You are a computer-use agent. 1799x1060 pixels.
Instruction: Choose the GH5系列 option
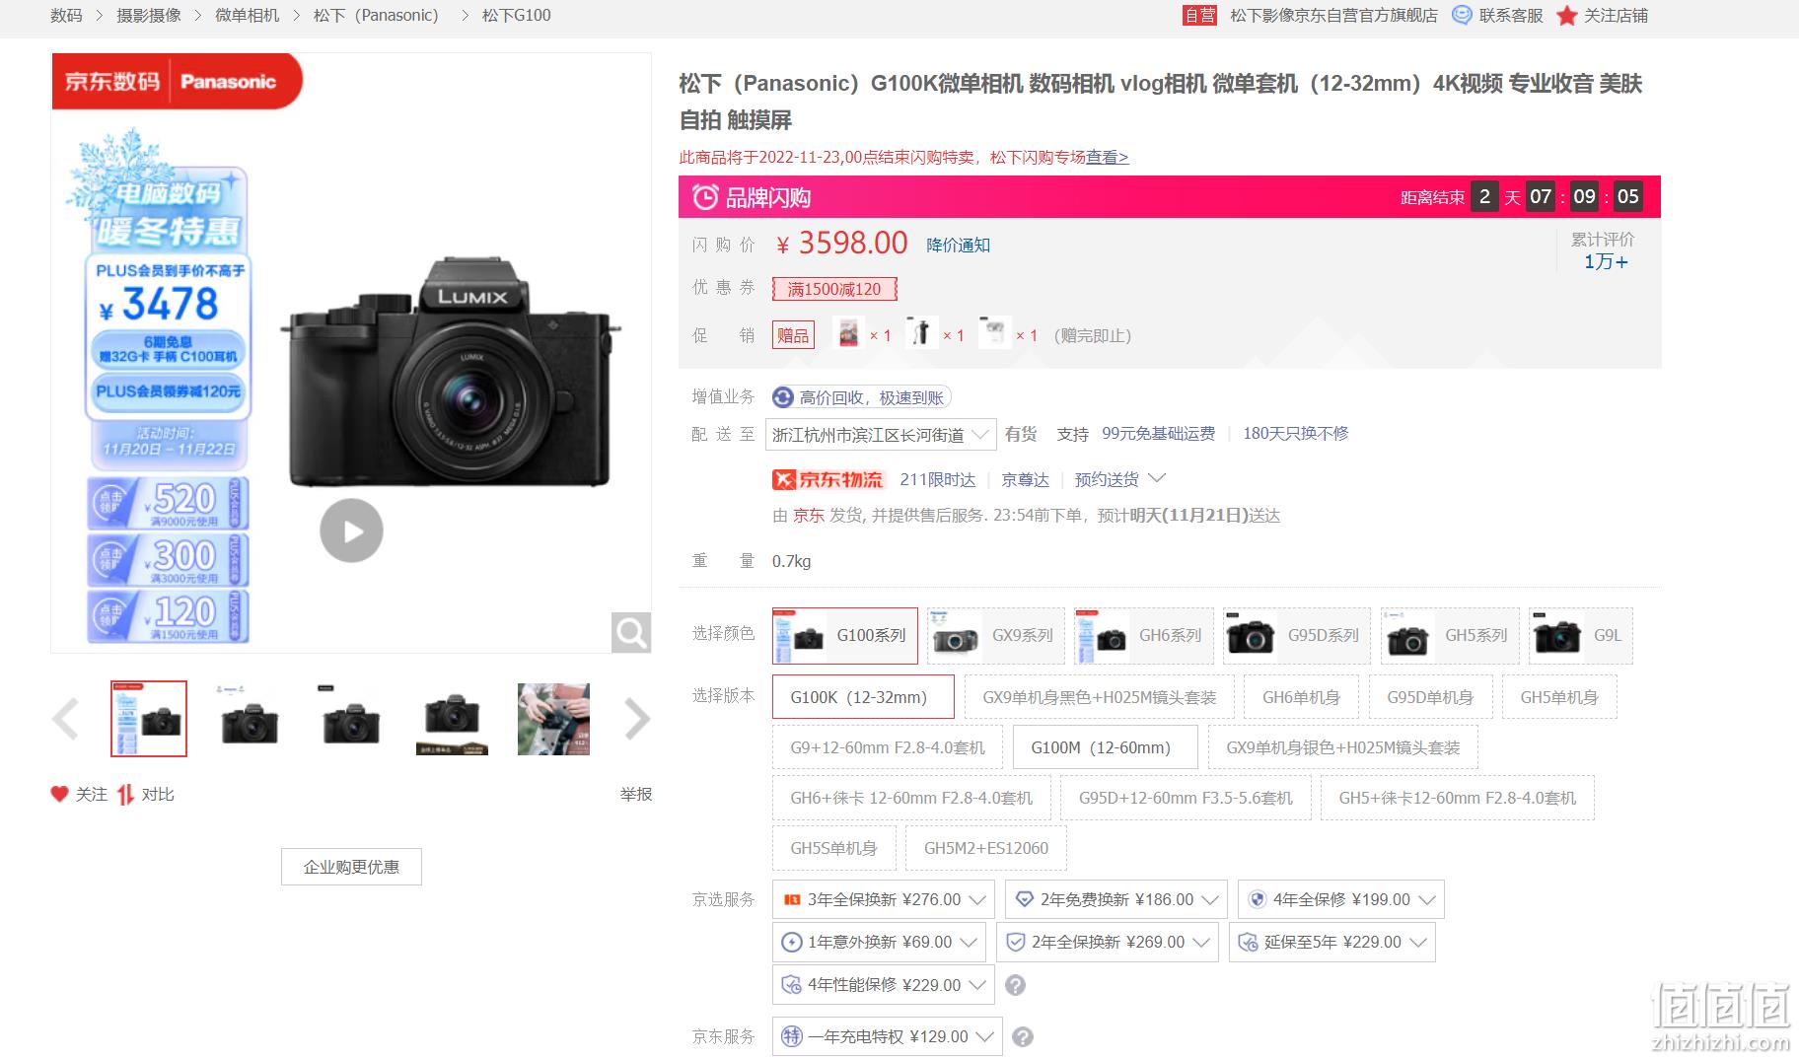pyautogui.click(x=1450, y=636)
